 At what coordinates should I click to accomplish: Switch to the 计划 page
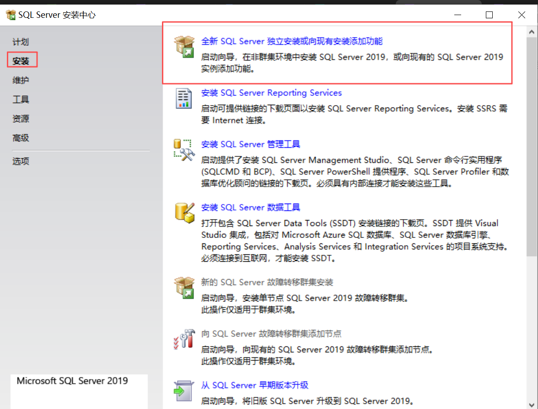click(x=21, y=42)
